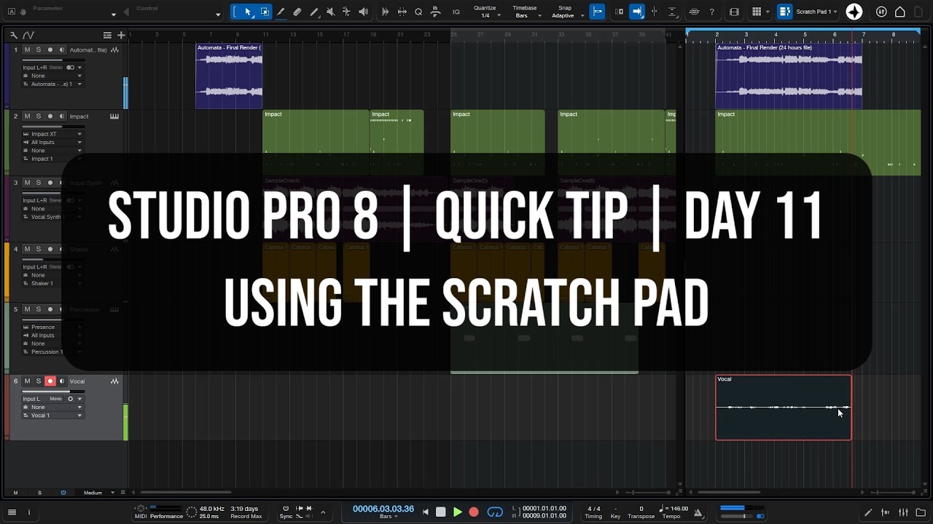Viewport: 933px width, 524px height.
Task: Open Impact XT instrument dropdown
Action: coord(52,134)
